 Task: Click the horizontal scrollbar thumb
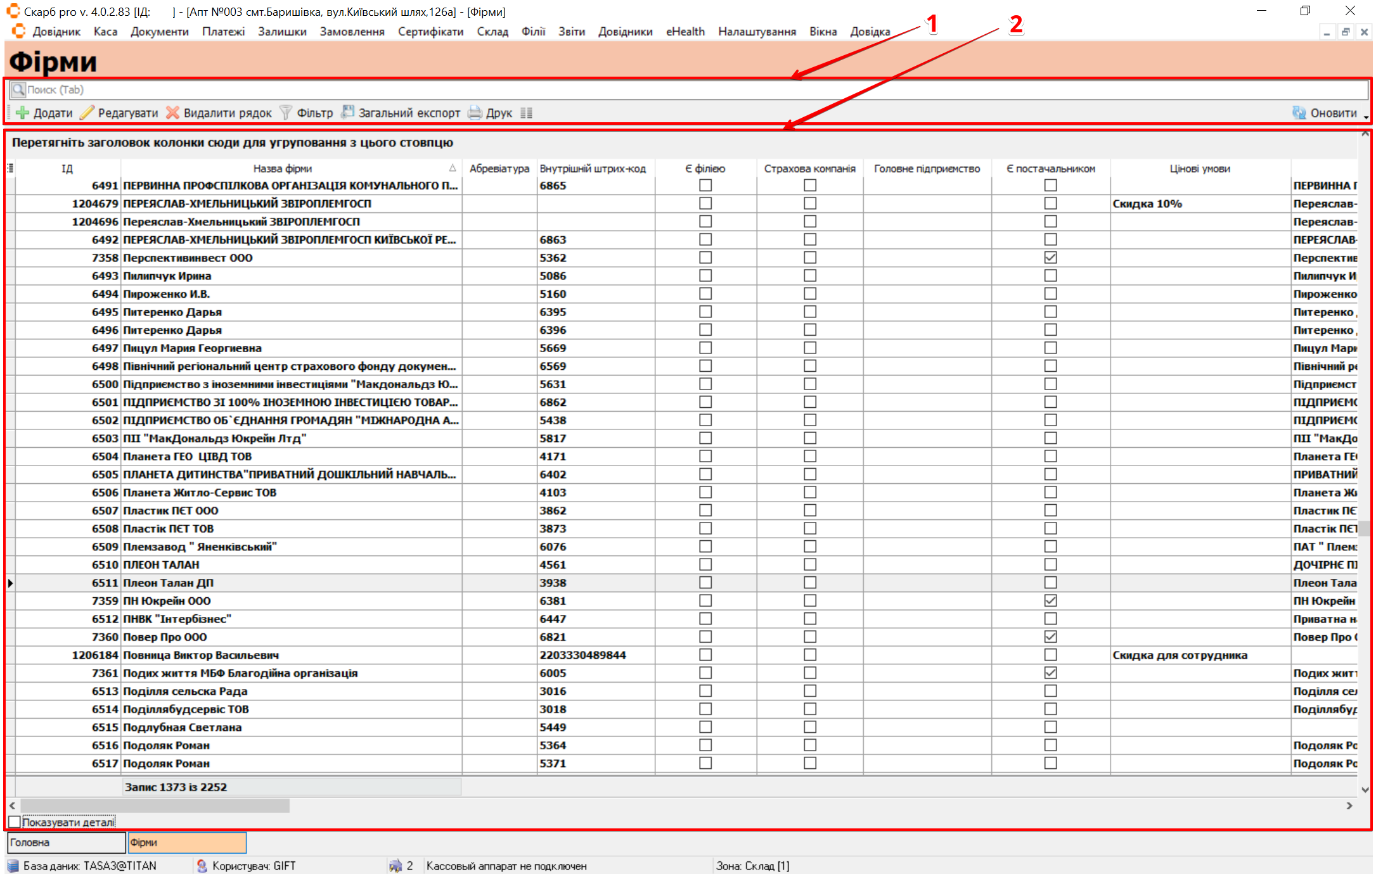155,806
